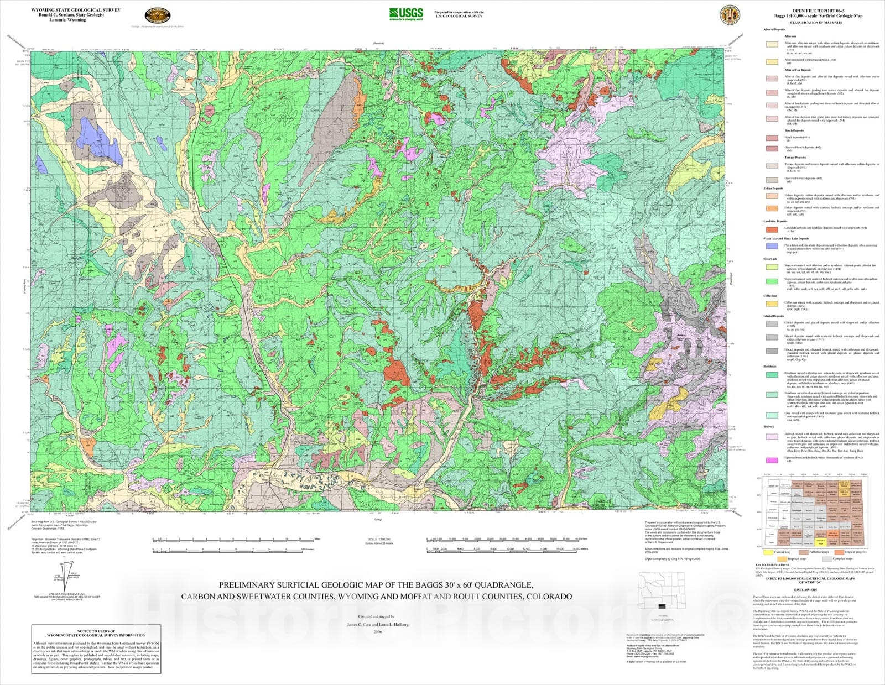The image size is (885, 685).
Task: Select the first gray Glacial deposits swatch
Action: point(772,324)
